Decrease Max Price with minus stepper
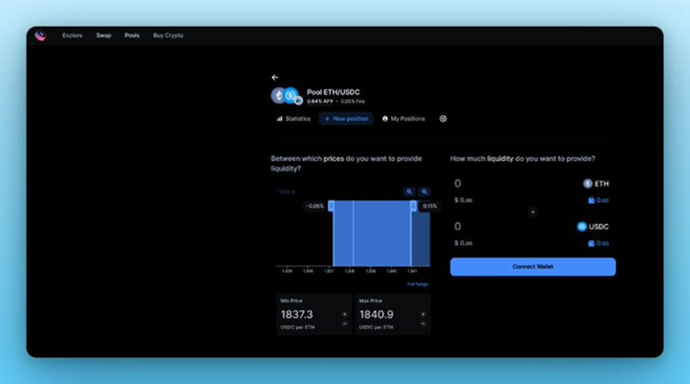This screenshot has width=690, height=384. (423, 323)
